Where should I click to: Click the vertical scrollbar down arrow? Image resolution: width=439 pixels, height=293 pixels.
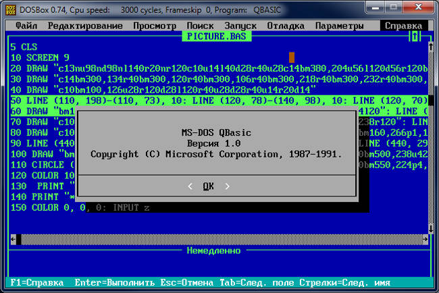[431, 229]
